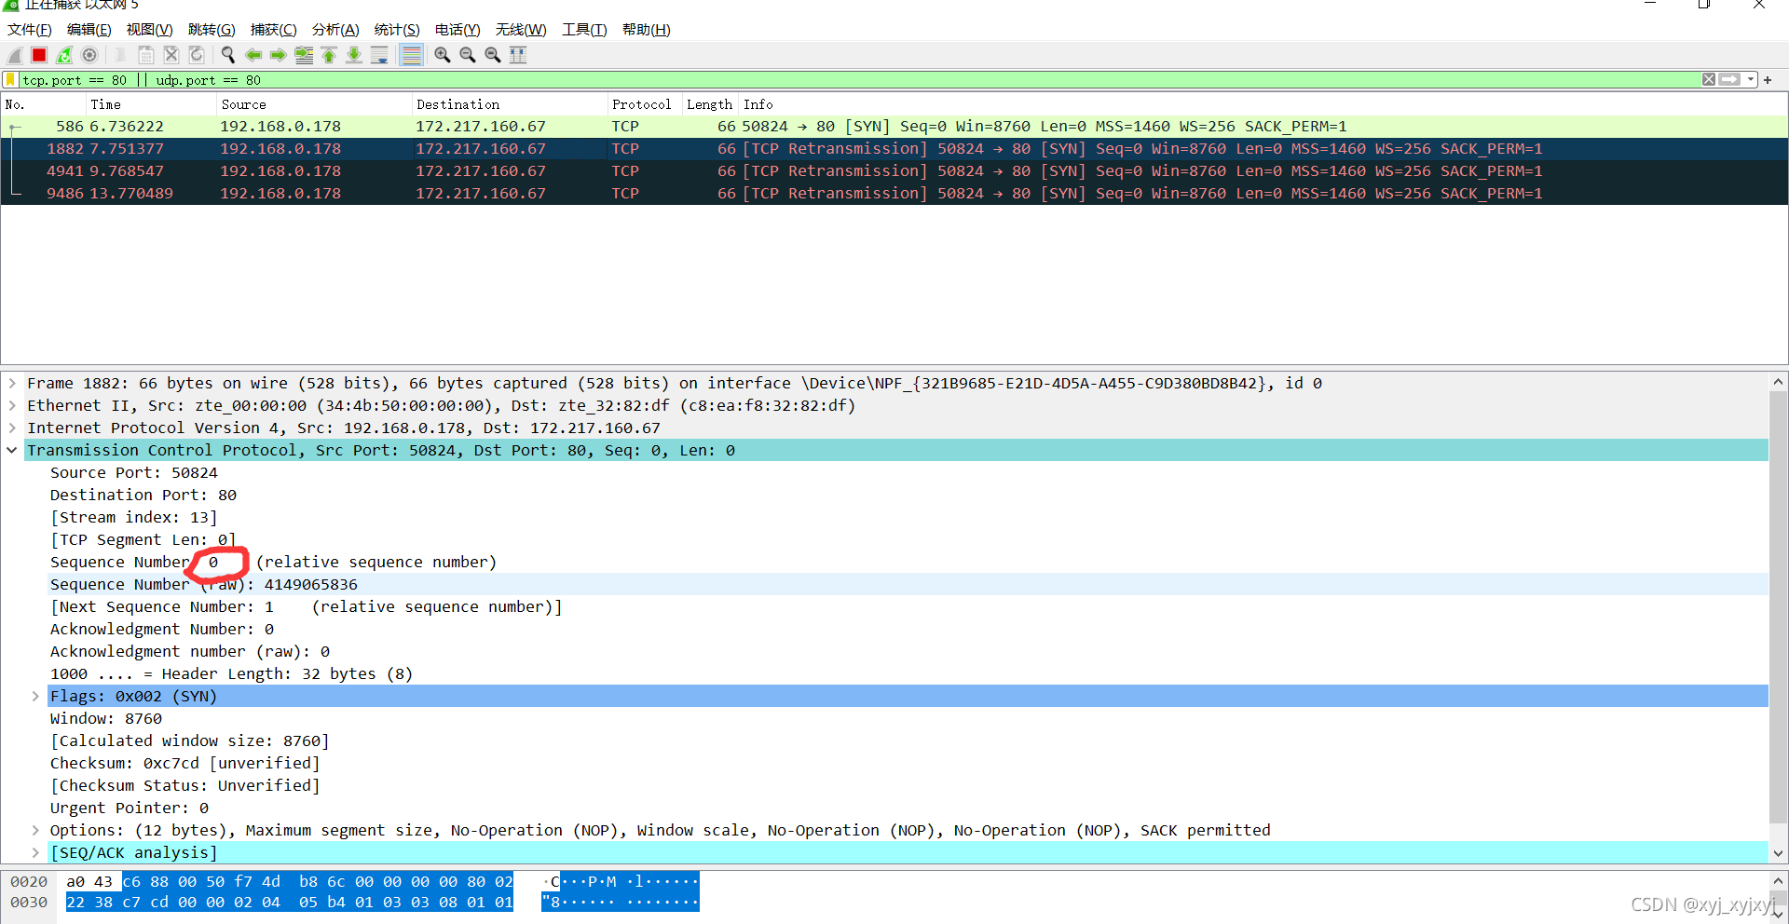The height and width of the screenshot is (924, 1789).
Task: Select packet 1882 retransmission row
Action: click(x=894, y=149)
